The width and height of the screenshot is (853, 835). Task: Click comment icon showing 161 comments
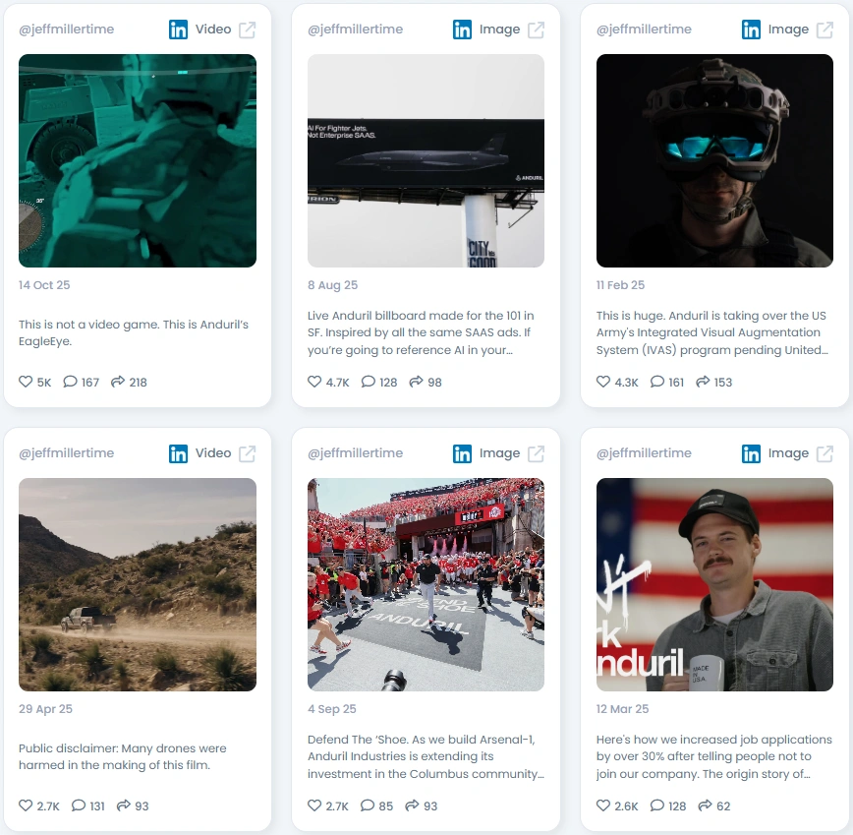(656, 382)
